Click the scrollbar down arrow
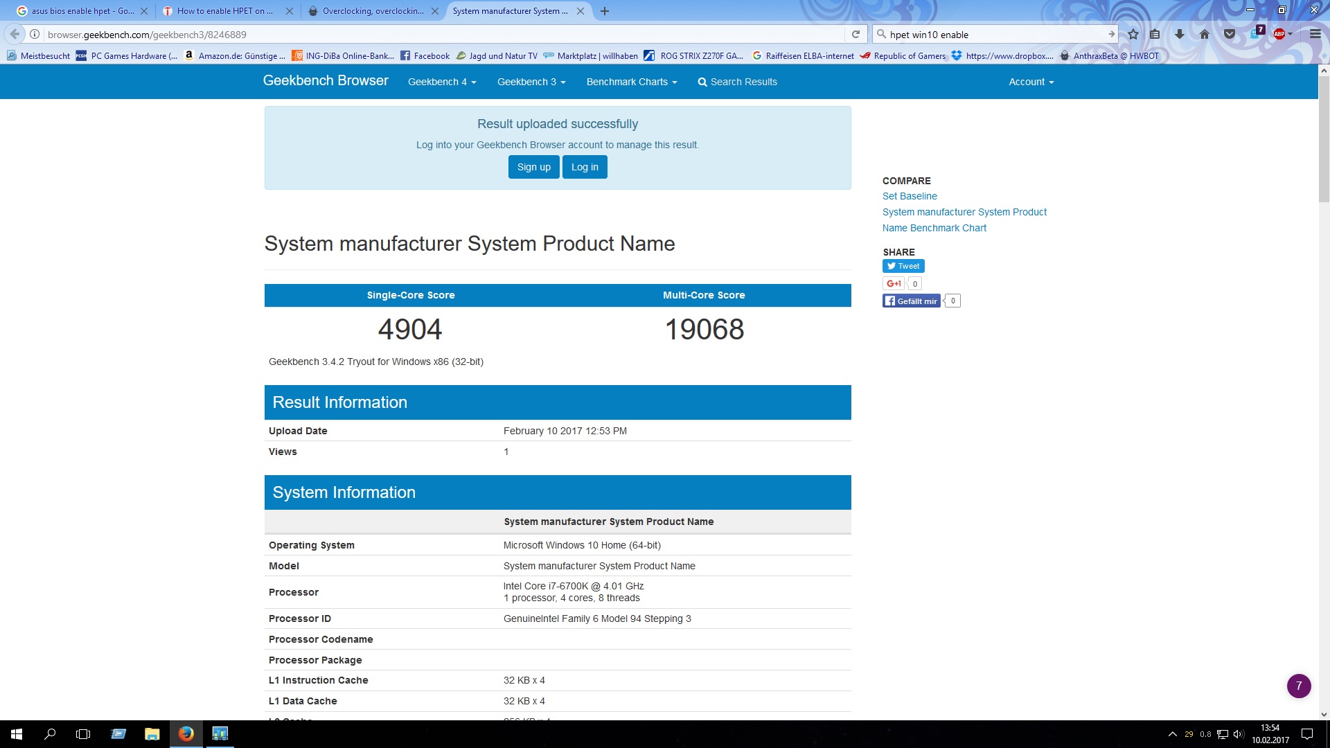Image resolution: width=1330 pixels, height=748 pixels. (1324, 714)
